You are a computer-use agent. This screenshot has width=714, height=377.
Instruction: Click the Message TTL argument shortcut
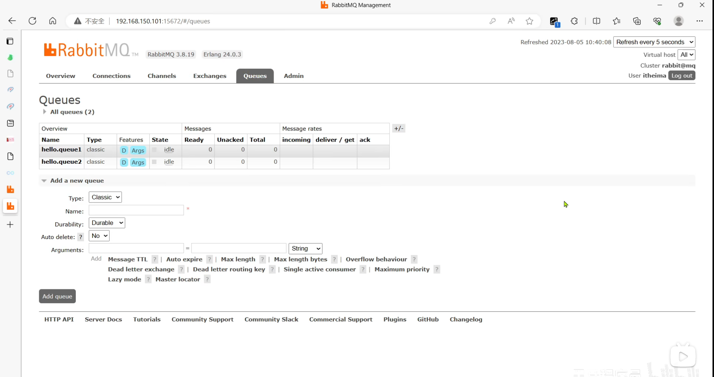128,259
